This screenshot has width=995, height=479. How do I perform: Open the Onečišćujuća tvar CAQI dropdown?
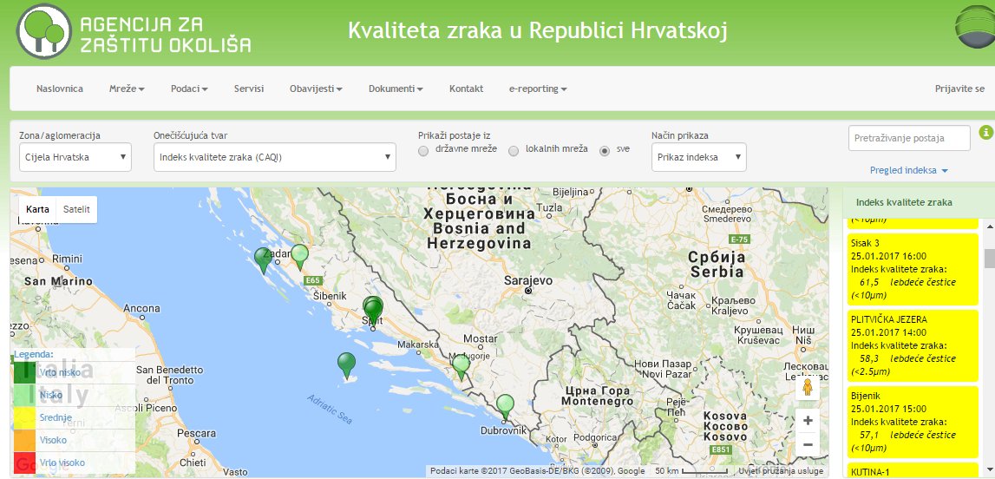click(275, 157)
